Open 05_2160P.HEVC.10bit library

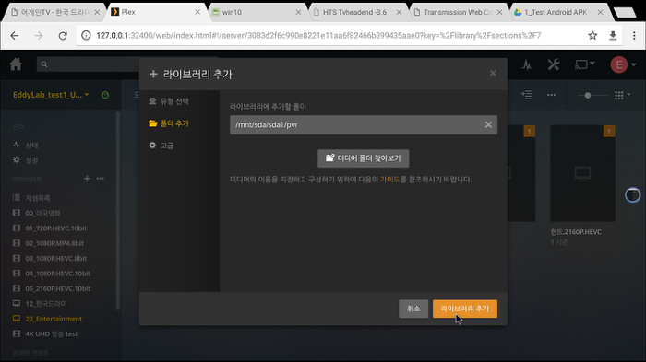click(52, 288)
